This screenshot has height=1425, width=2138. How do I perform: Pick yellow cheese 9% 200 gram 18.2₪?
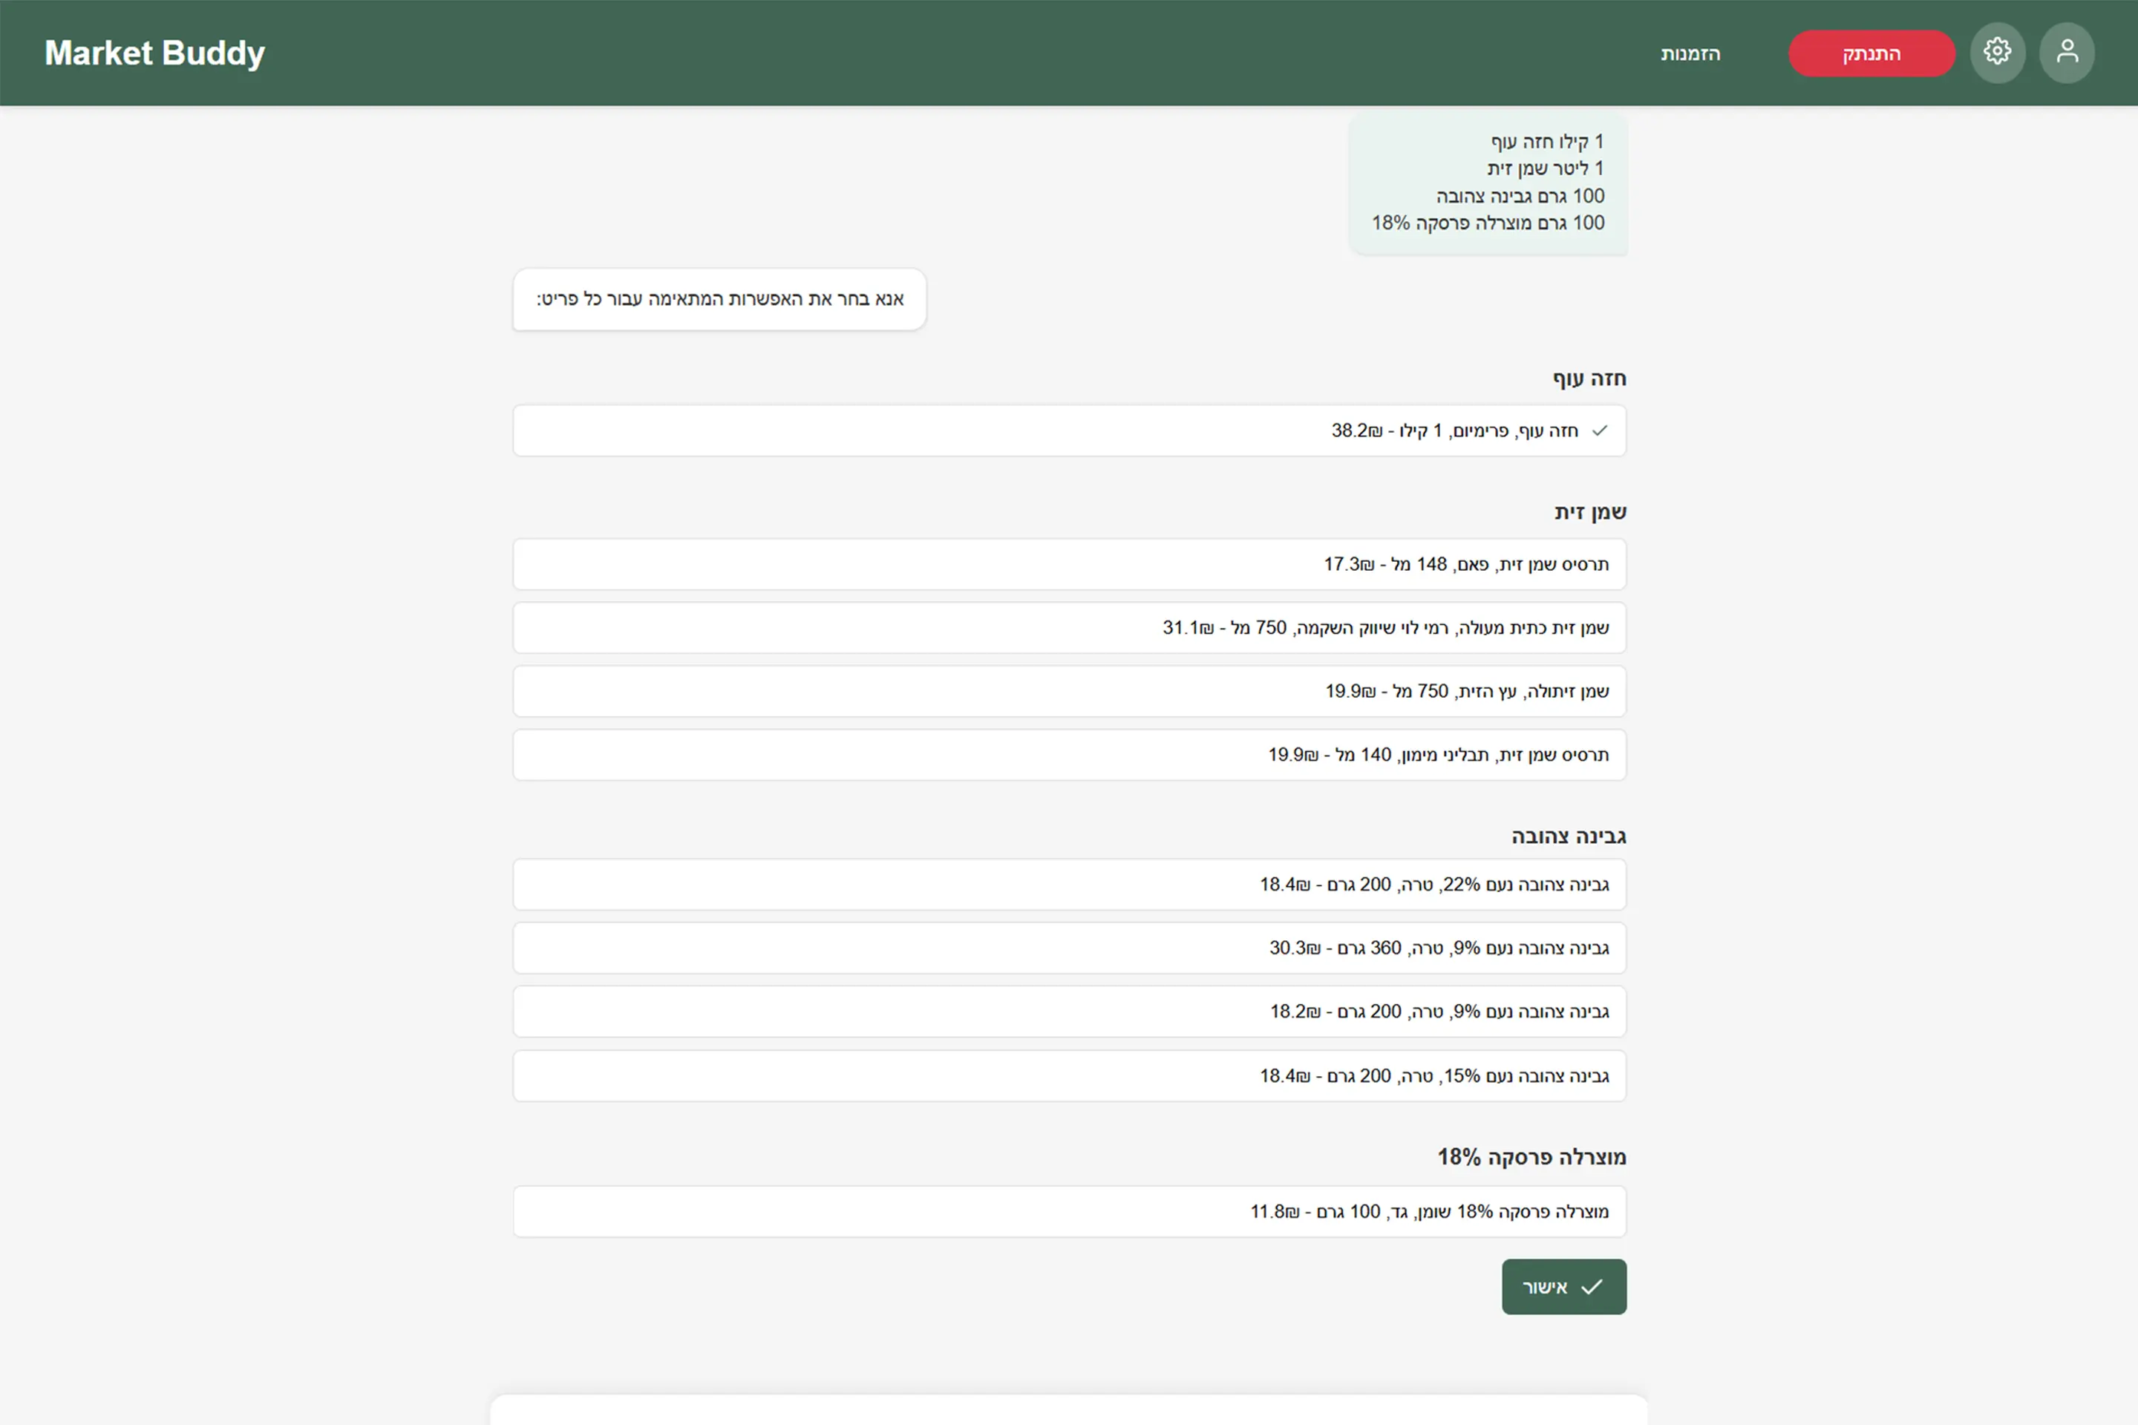1069,1012
